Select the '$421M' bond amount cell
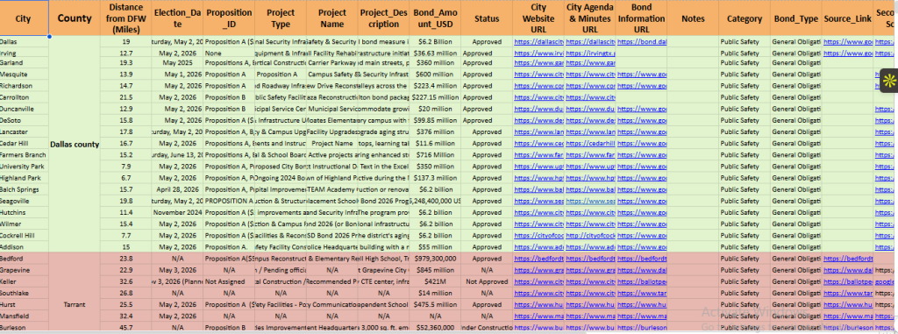 click(435, 282)
